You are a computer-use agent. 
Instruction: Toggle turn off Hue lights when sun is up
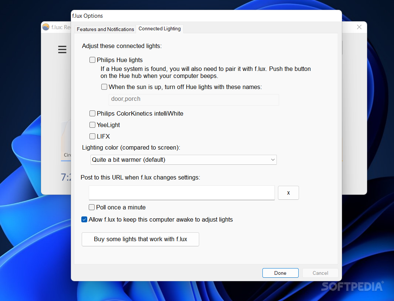[104, 87]
